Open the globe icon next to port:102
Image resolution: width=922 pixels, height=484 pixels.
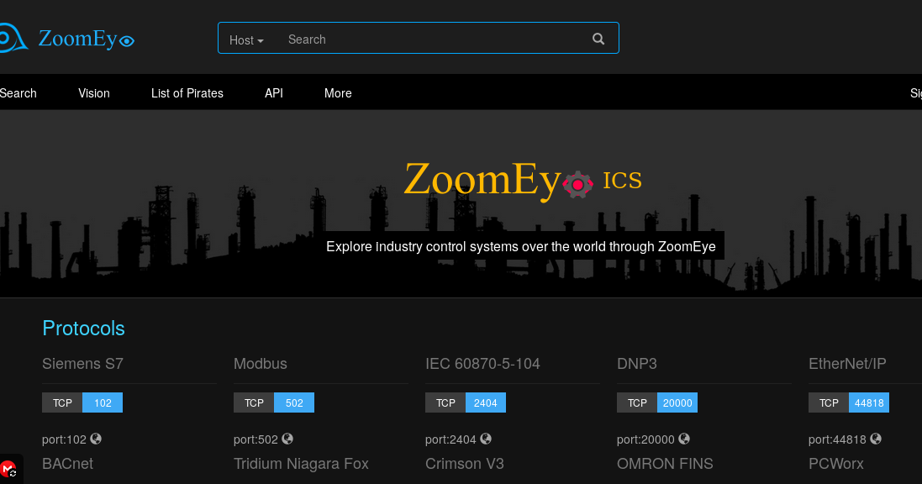[x=94, y=439]
